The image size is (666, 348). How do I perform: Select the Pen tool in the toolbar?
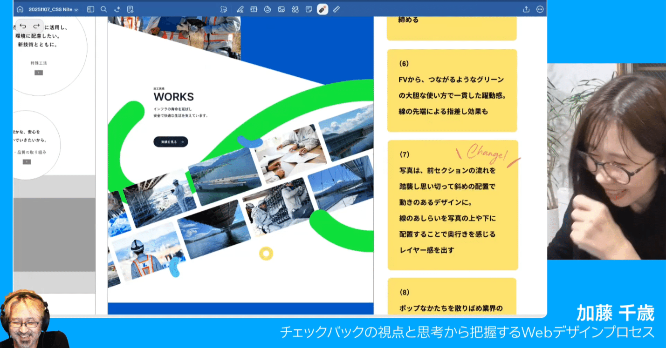click(240, 9)
